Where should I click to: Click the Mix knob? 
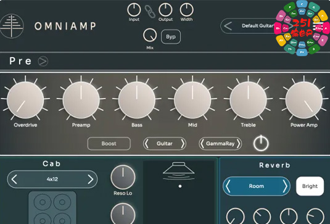(150, 35)
